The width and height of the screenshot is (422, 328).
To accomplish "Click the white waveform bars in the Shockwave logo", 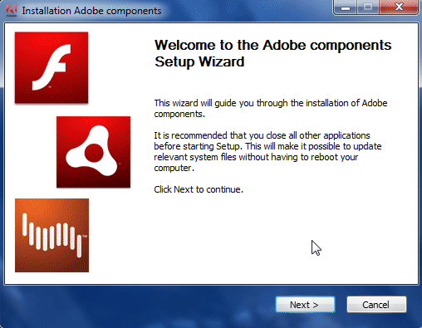I will pos(52,236).
